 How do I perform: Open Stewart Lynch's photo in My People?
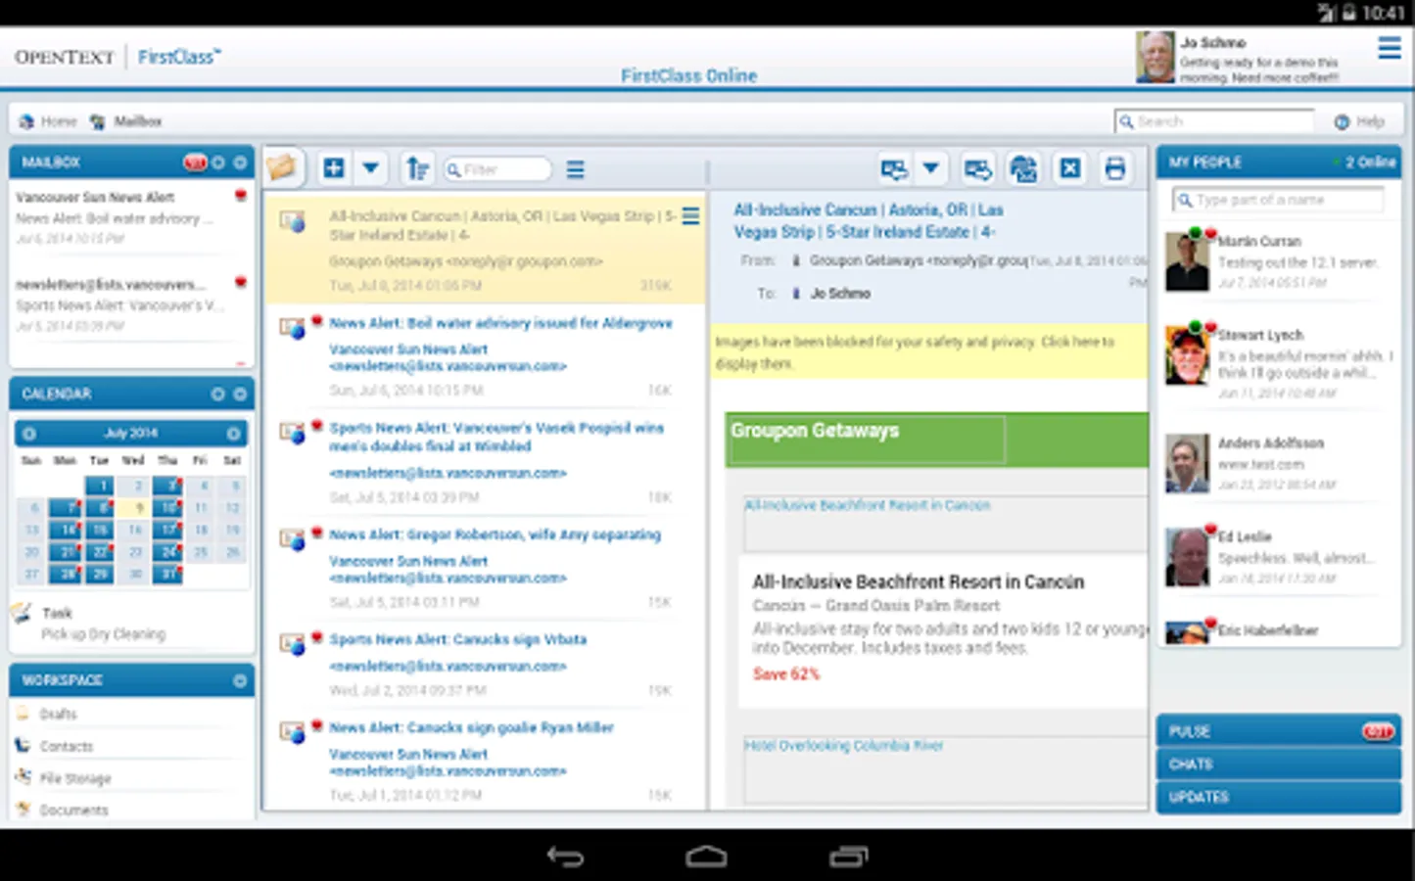[x=1187, y=355]
